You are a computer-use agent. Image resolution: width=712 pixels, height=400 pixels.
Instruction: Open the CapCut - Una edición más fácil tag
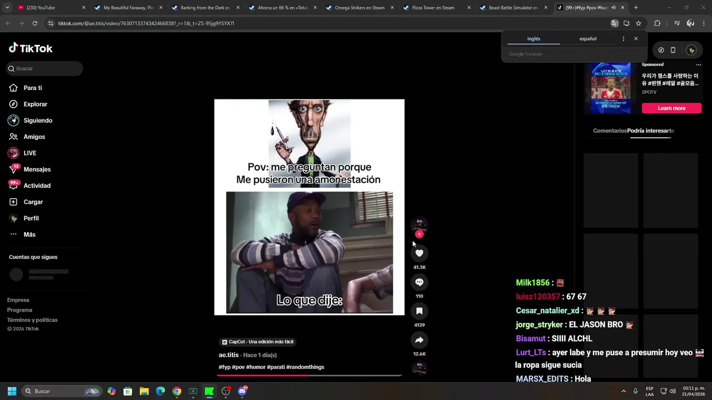[x=258, y=342]
